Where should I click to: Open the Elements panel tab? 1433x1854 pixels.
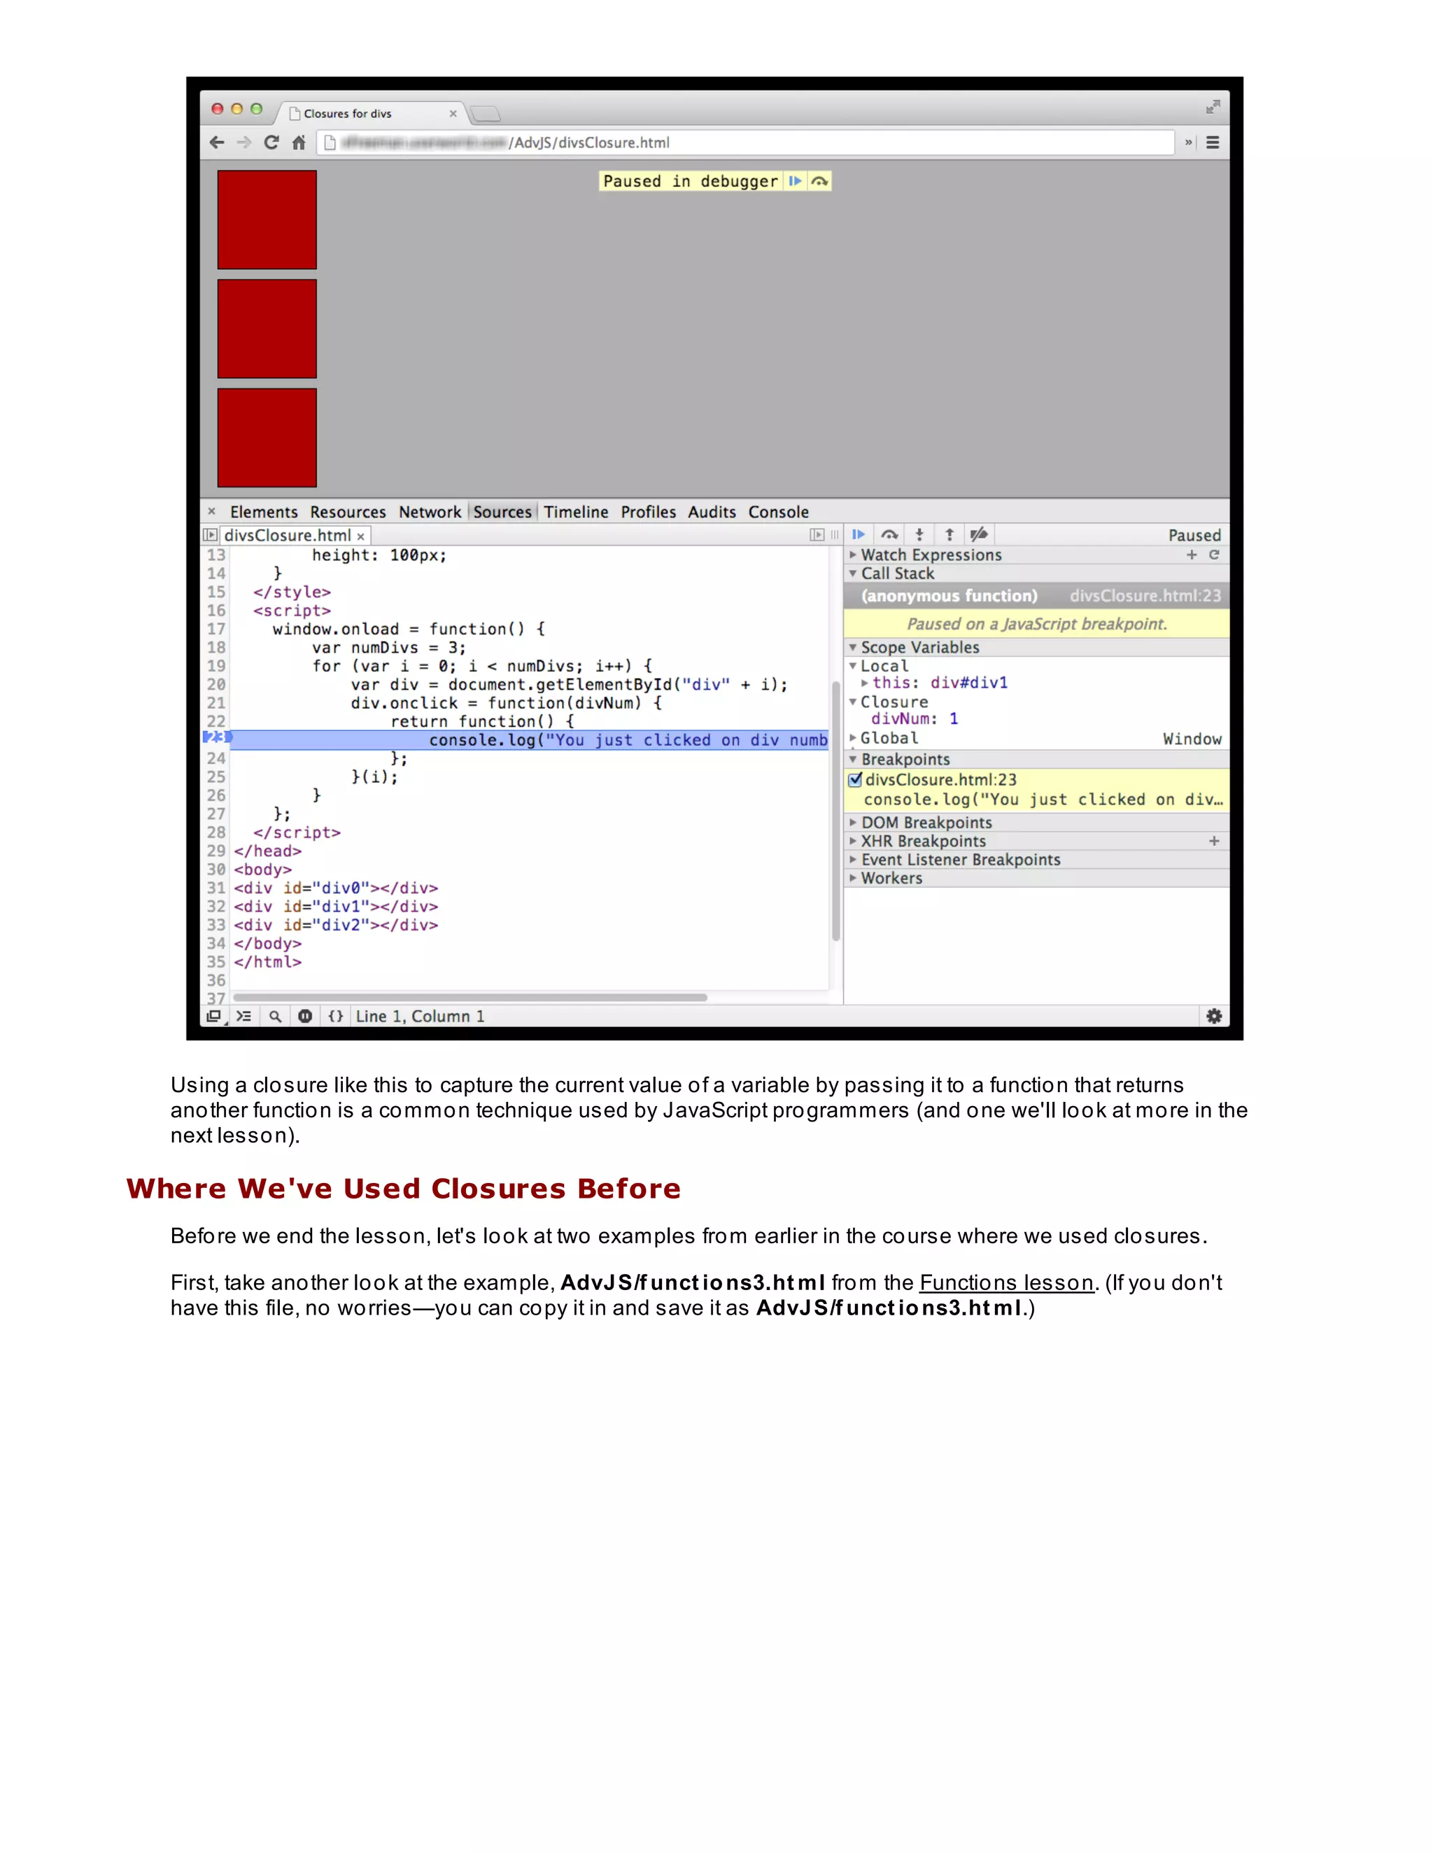tap(263, 512)
